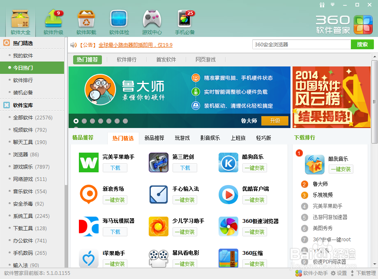Viewport: 378px width, 279px height.
Task: Open the 软件大全 section icon
Action: (x=19, y=18)
